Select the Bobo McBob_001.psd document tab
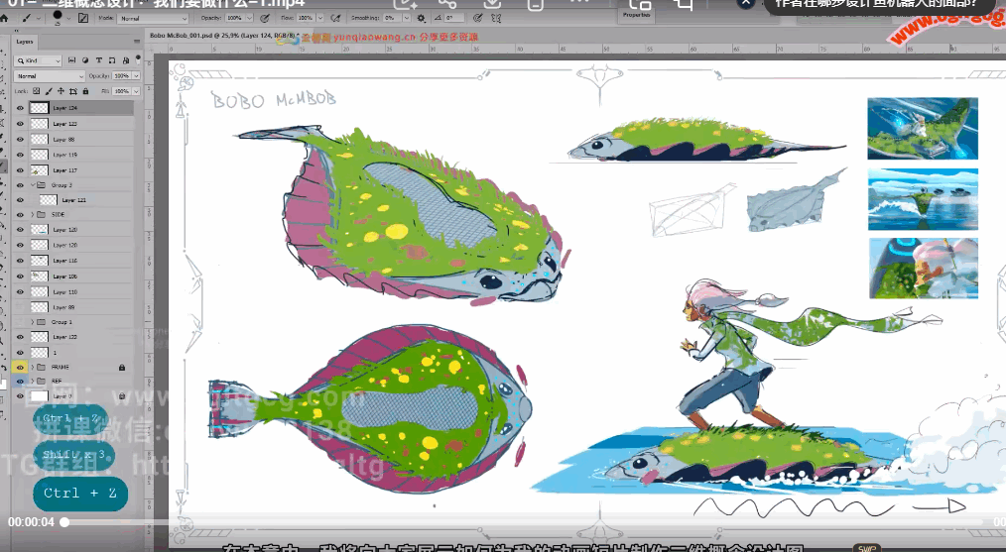The image size is (1006, 552). point(223,36)
